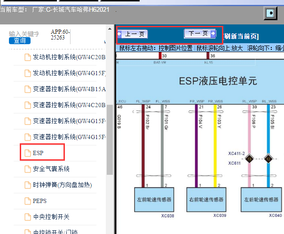This screenshot has height=234, width=284.
Task: Open 中央控制开关 entry
Action: pyautogui.click(x=51, y=217)
